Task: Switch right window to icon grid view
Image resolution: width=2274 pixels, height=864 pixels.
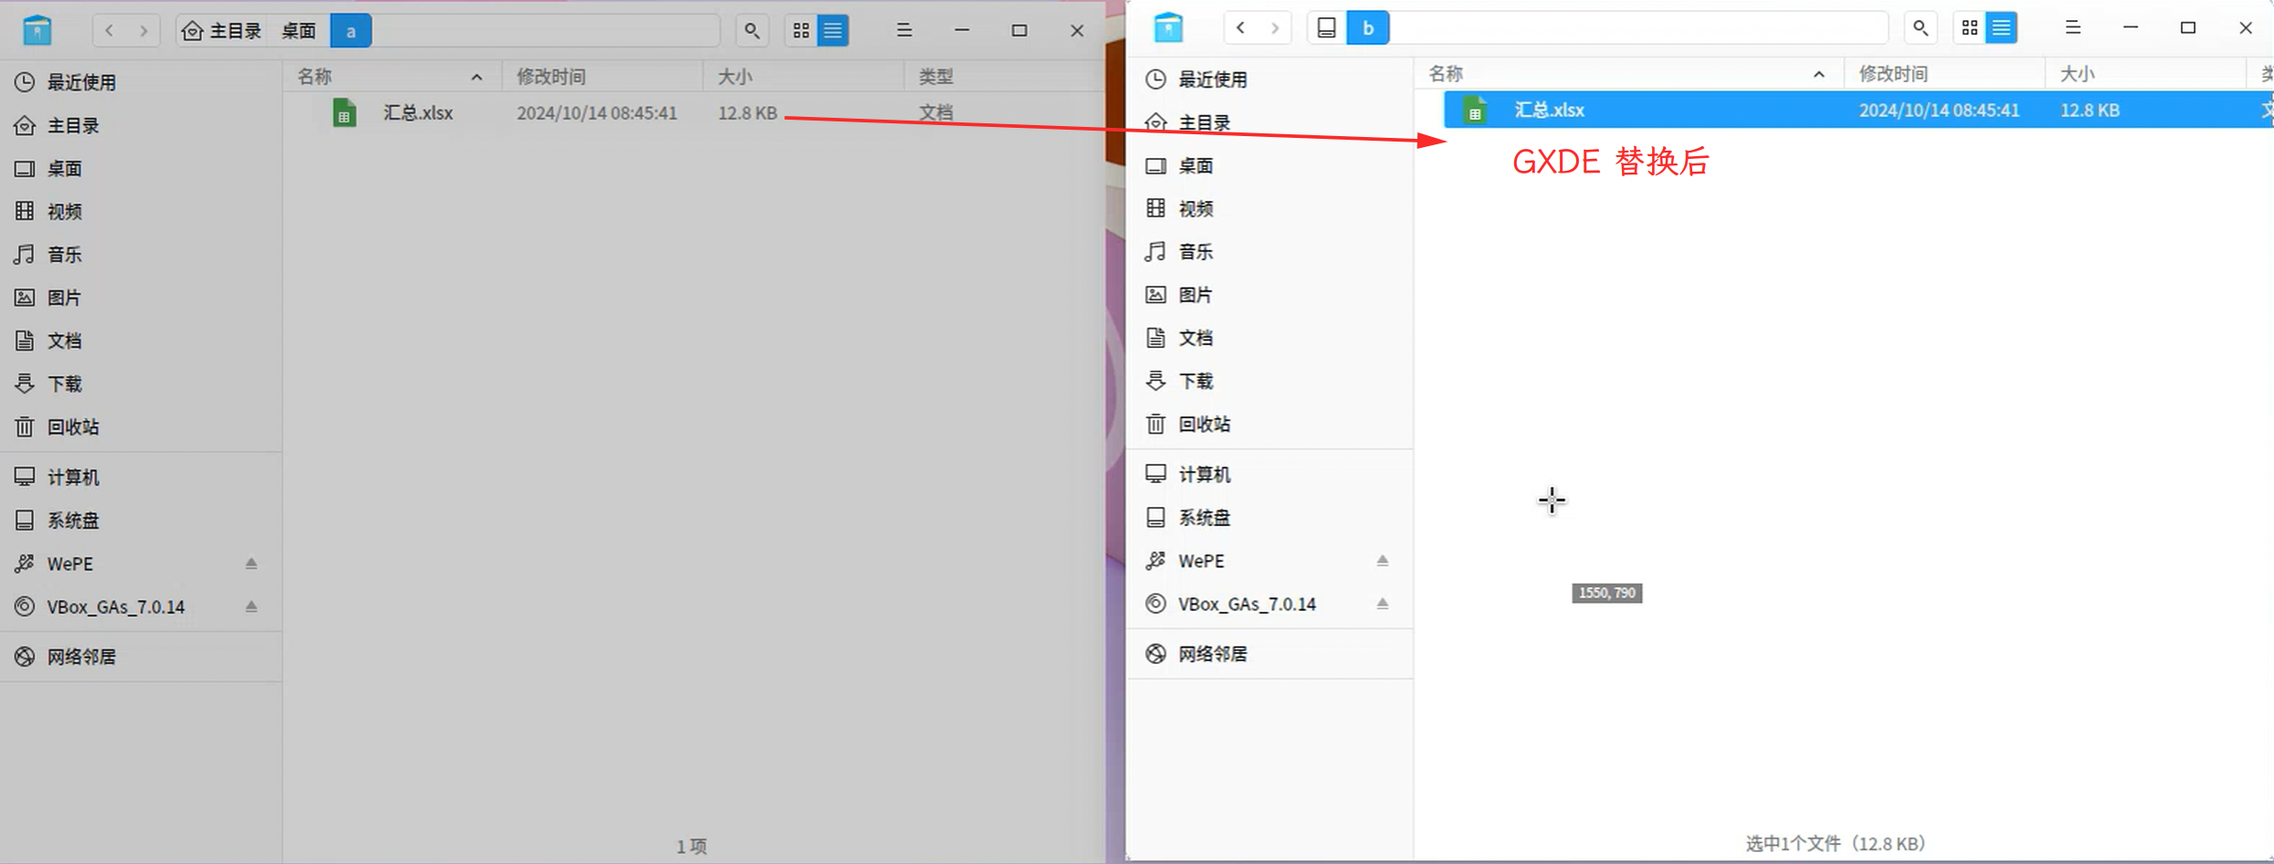Action: (x=1970, y=28)
